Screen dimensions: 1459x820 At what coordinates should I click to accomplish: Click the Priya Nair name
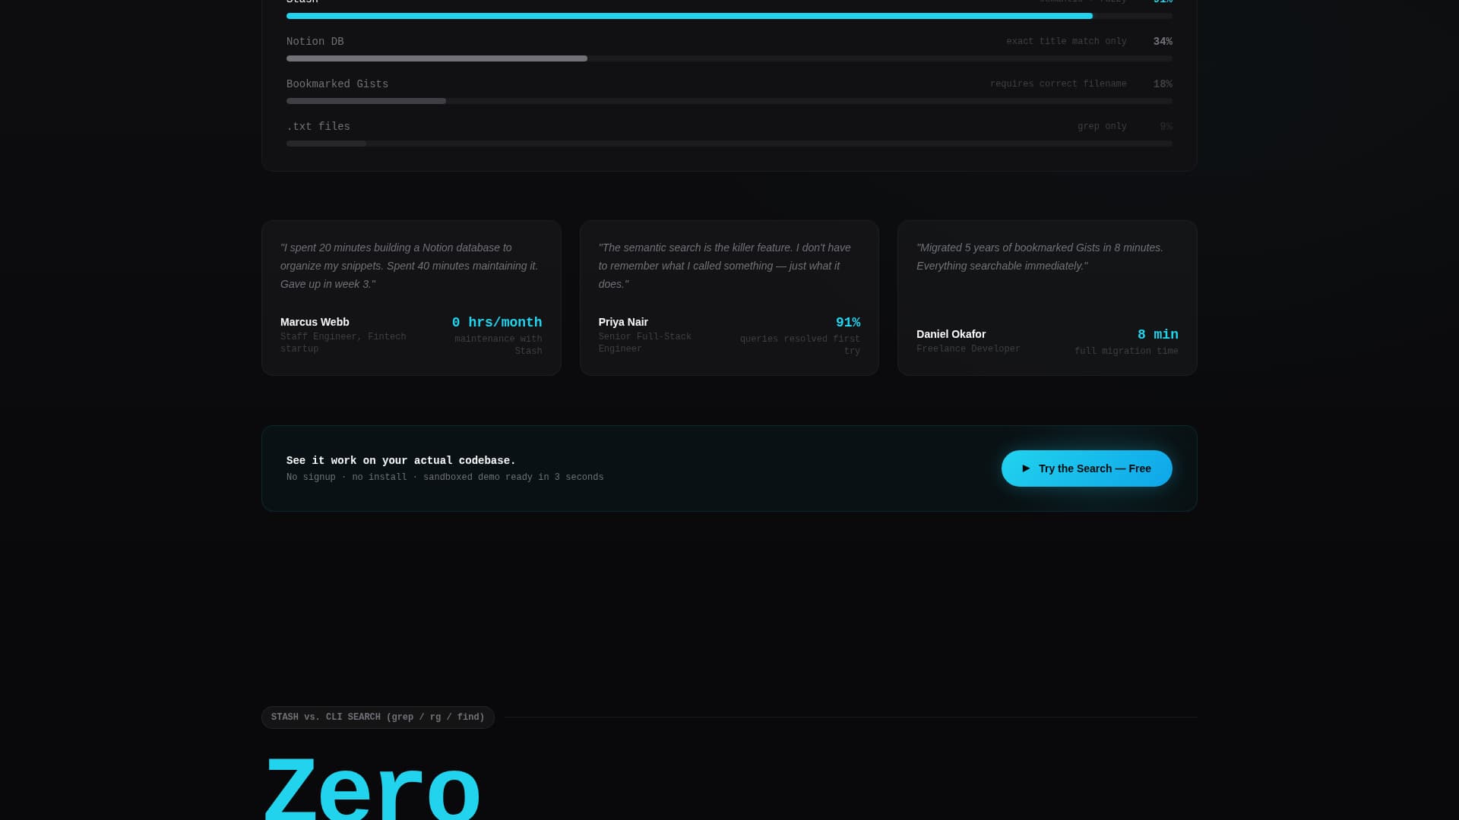click(x=623, y=322)
